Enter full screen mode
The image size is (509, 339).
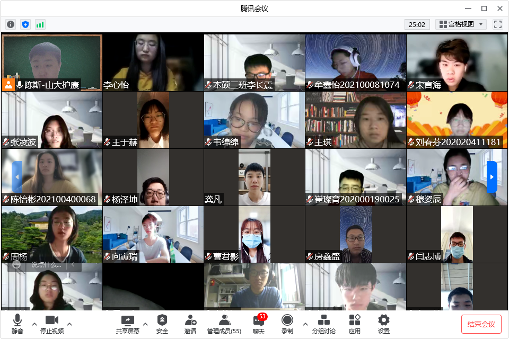coord(497,24)
